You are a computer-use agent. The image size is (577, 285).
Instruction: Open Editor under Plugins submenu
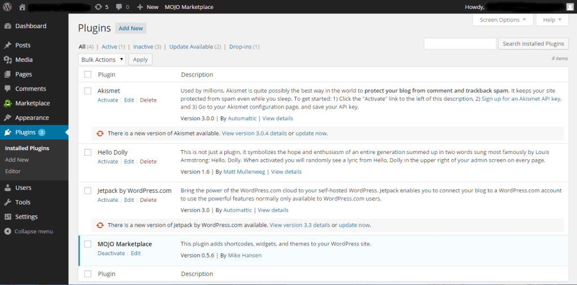click(13, 171)
